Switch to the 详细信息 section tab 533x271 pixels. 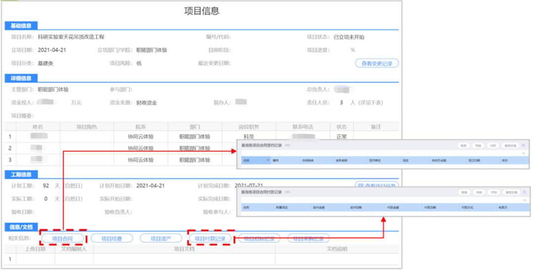tap(21, 78)
